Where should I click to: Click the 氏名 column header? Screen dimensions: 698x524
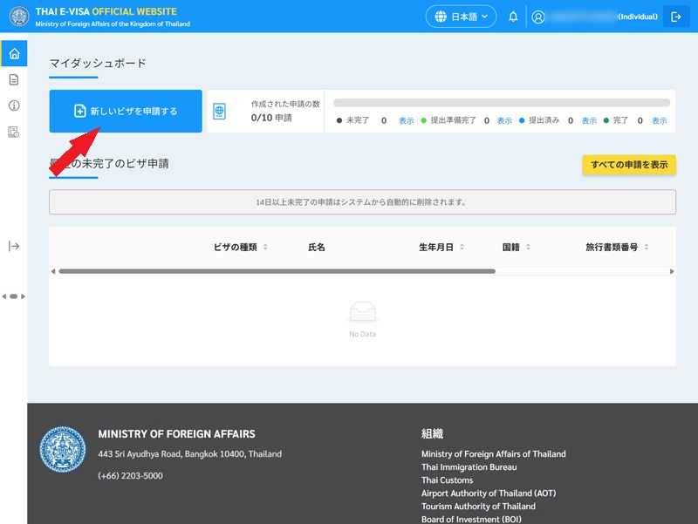coord(317,248)
